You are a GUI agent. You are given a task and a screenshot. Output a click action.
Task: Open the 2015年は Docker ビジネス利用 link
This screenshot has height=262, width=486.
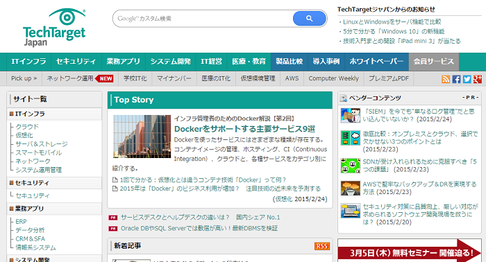click(x=220, y=189)
